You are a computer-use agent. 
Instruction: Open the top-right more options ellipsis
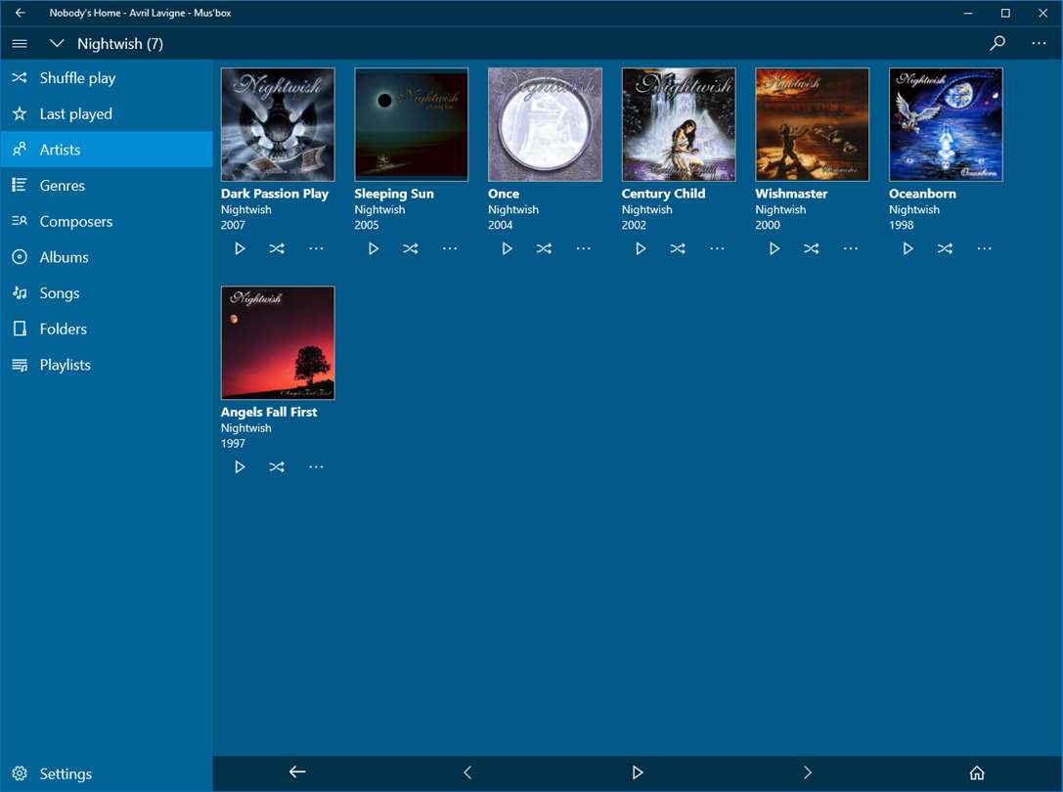coord(1039,43)
